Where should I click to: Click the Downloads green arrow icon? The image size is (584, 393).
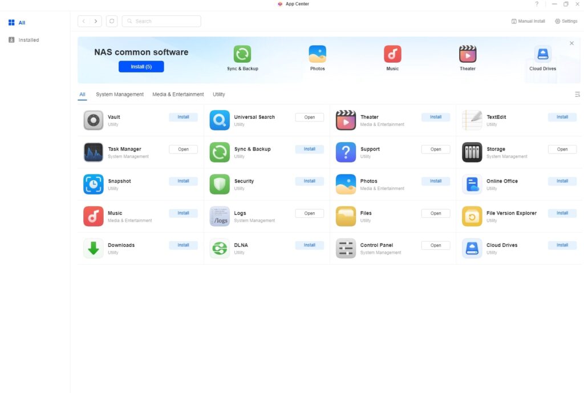coord(94,249)
